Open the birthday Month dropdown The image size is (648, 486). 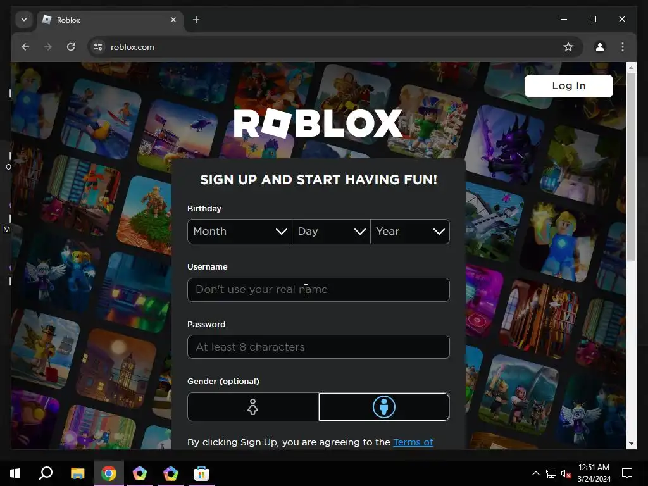pyautogui.click(x=240, y=232)
